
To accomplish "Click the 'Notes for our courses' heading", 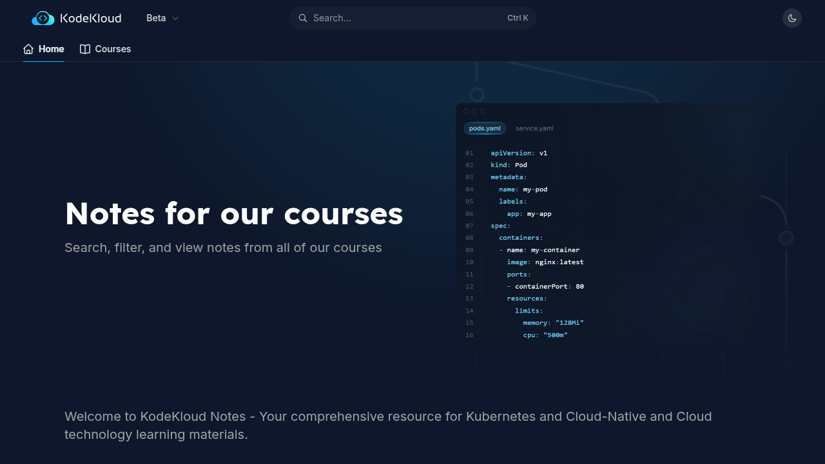I will [x=234, y=213].
